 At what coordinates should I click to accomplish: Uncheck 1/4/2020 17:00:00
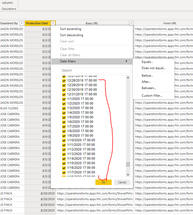pos(64,113)
